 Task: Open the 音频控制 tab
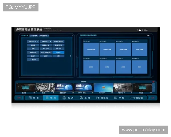coord(138,98)
